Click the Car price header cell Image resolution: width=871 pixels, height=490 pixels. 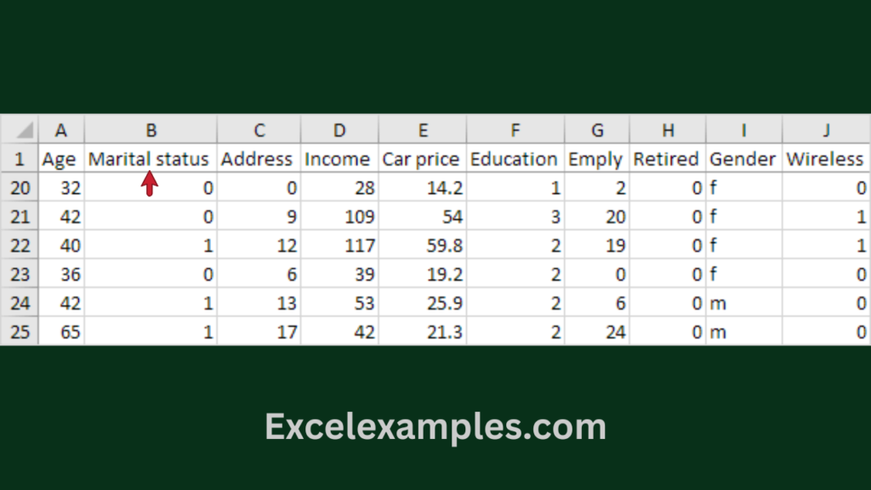[421, 159]
